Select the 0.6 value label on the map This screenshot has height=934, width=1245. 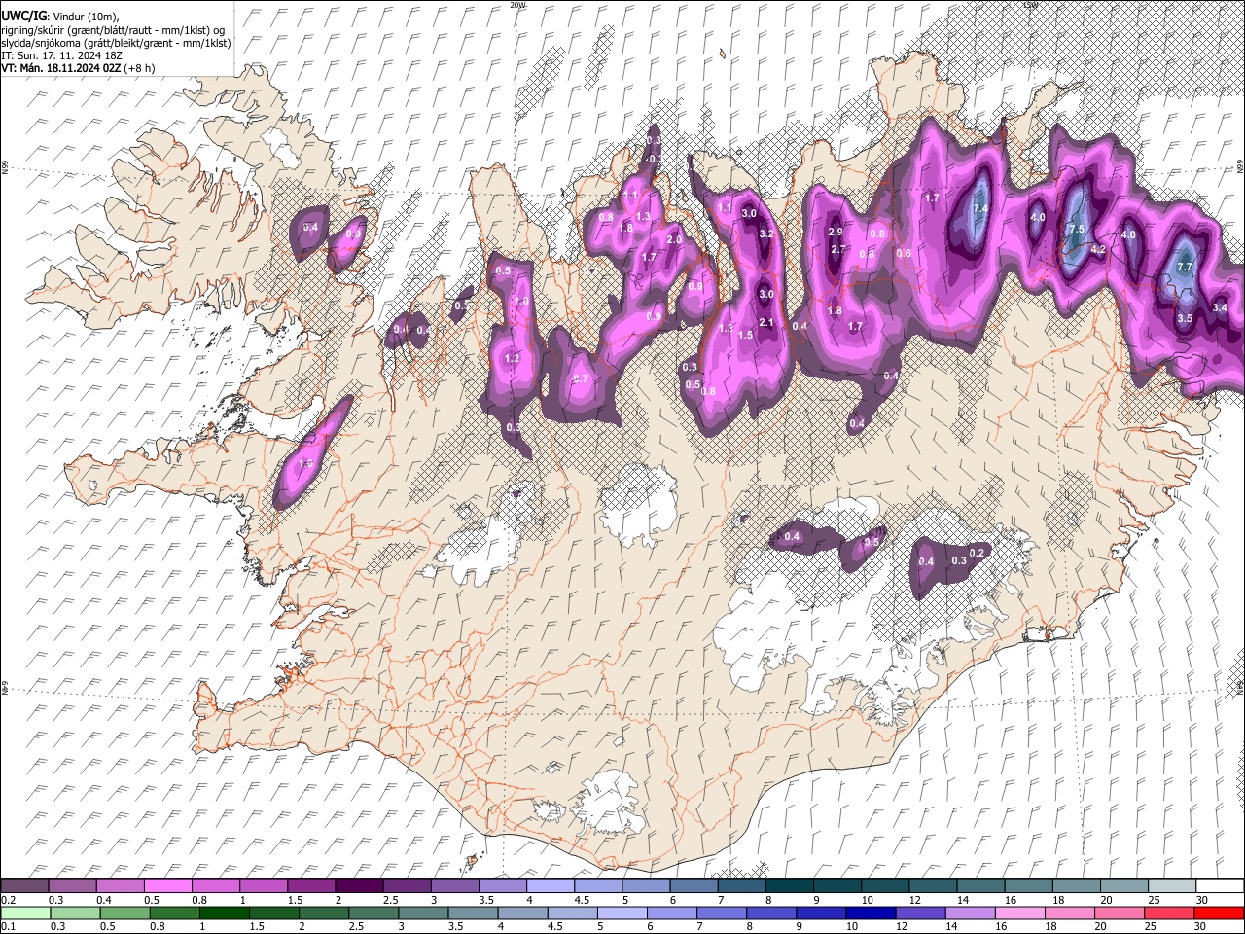904,254
